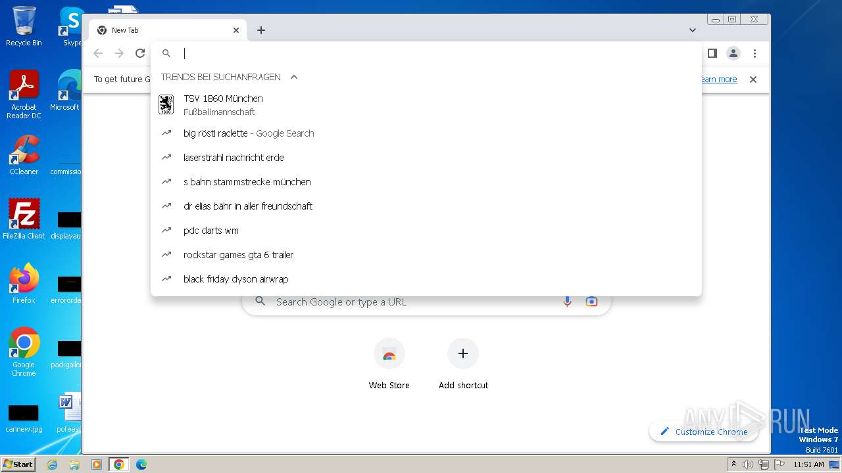Open a new tab with the plus icon
The width and height of the screenshot is (842, 473).
tap(261, 30)
